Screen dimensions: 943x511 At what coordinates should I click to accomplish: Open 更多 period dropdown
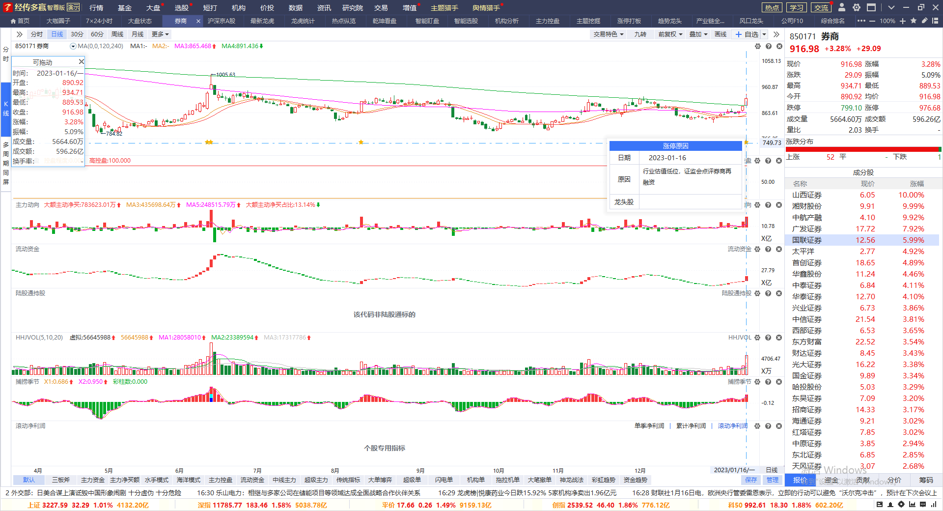[x=160, y=34]
